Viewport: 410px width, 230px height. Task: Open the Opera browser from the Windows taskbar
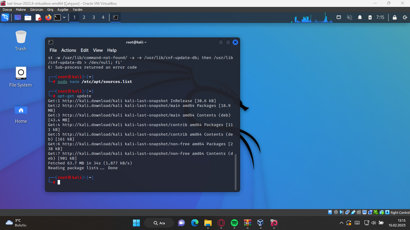pyautogui.click(x=221, y=223)
